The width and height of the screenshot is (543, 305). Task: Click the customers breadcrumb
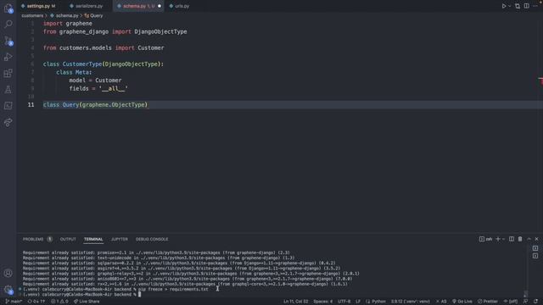pos(32,15)
